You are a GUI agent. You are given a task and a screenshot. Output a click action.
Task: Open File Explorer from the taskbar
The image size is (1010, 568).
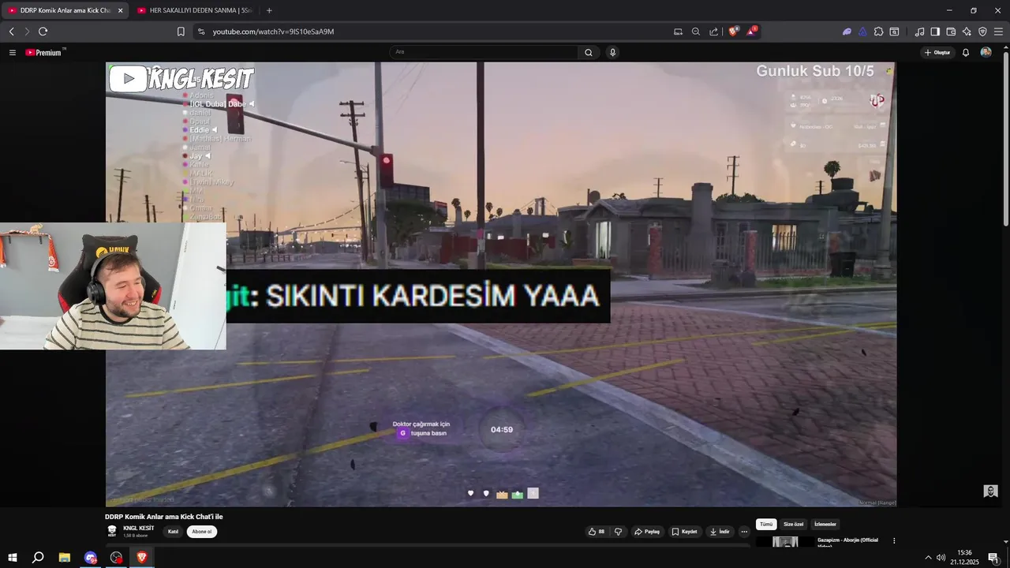(x=65, y=558)
